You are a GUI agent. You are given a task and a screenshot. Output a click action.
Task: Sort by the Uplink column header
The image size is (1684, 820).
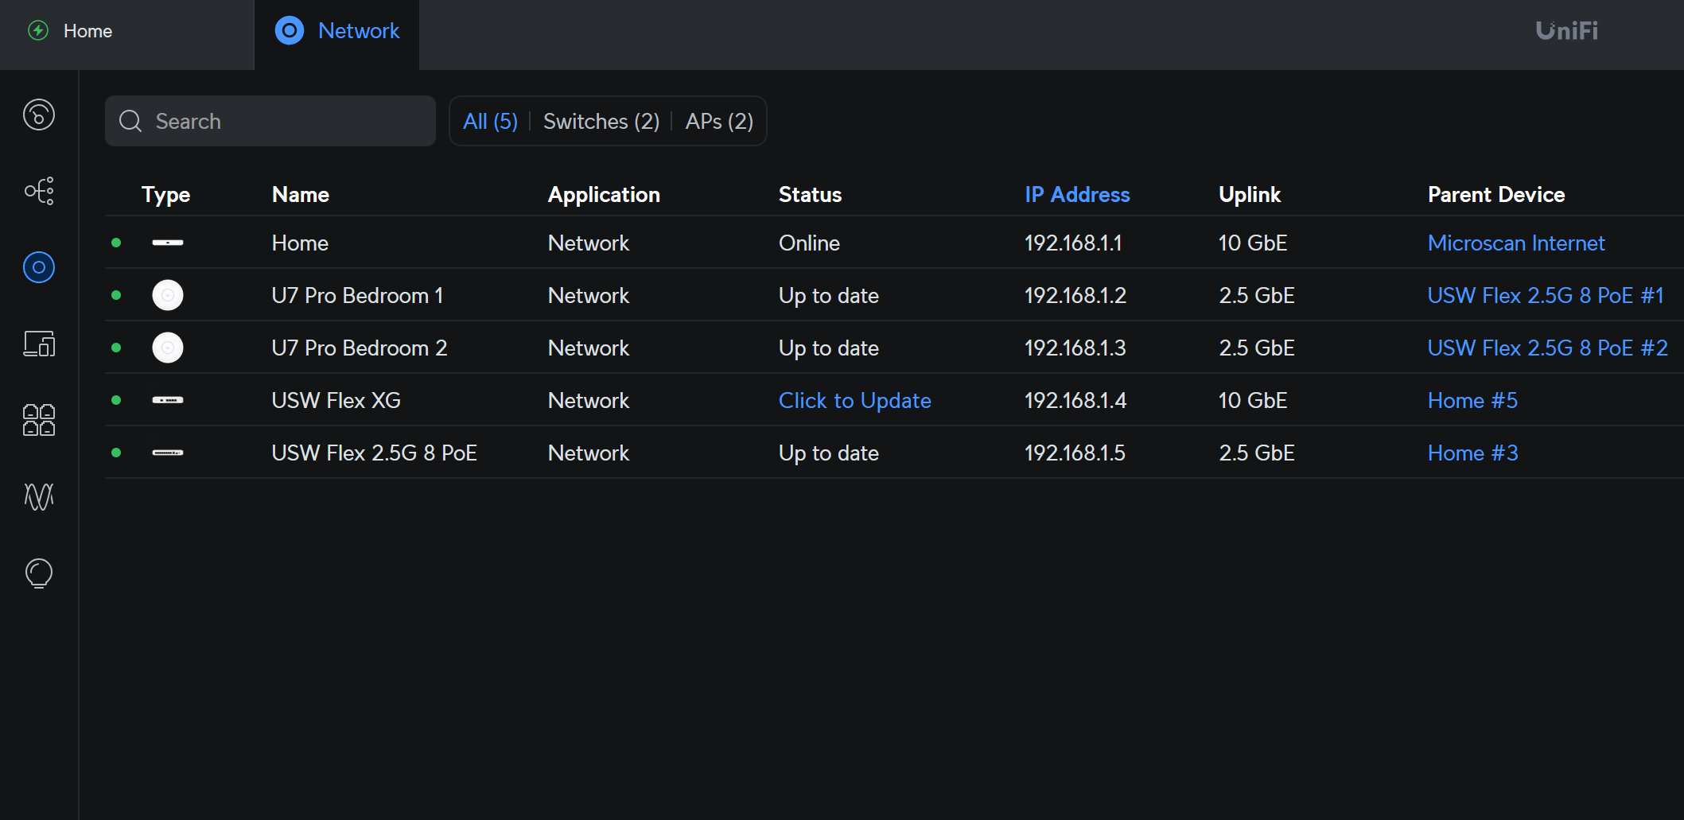pyautogui.click(x=1250, y=195)
